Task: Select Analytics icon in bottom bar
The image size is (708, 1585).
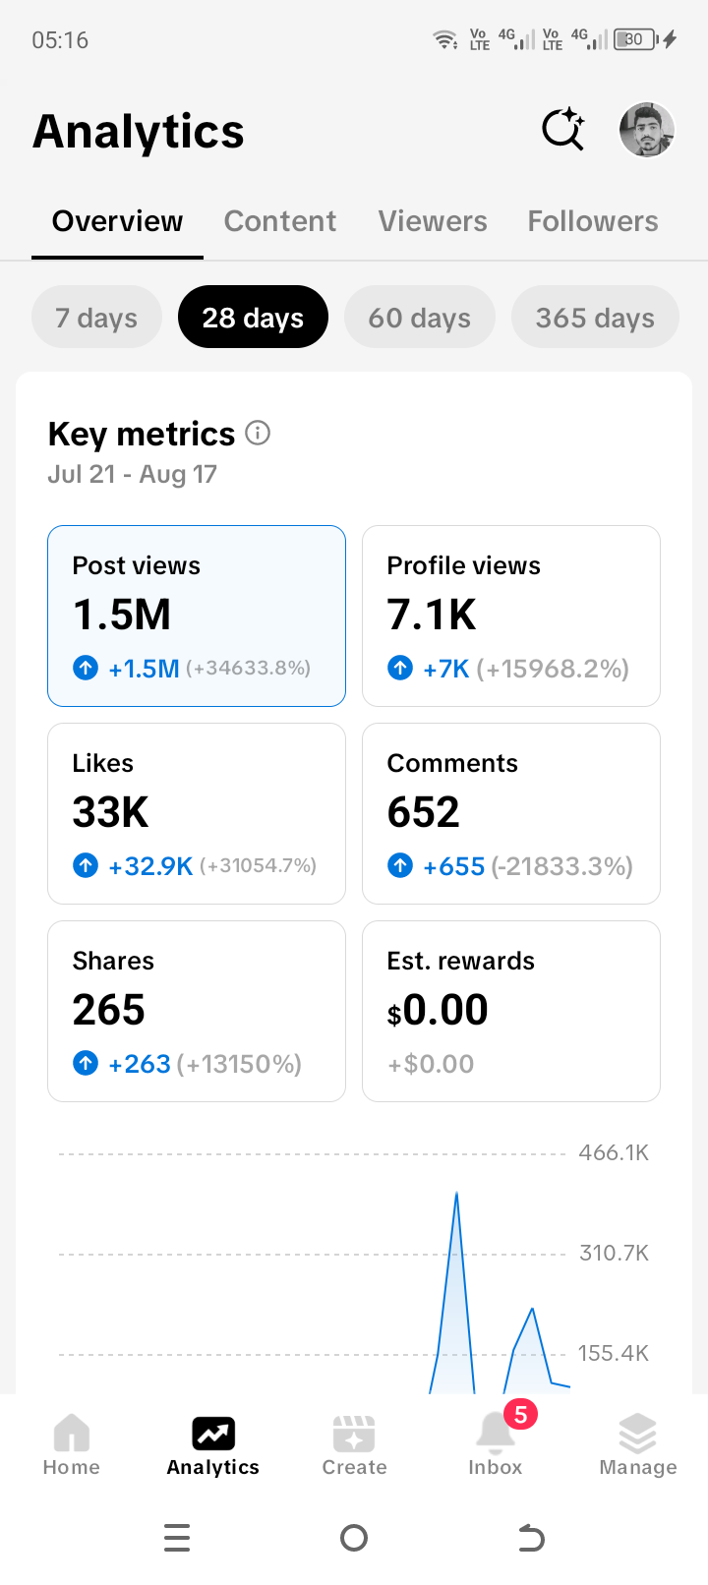Action: tap(213, 1444)
